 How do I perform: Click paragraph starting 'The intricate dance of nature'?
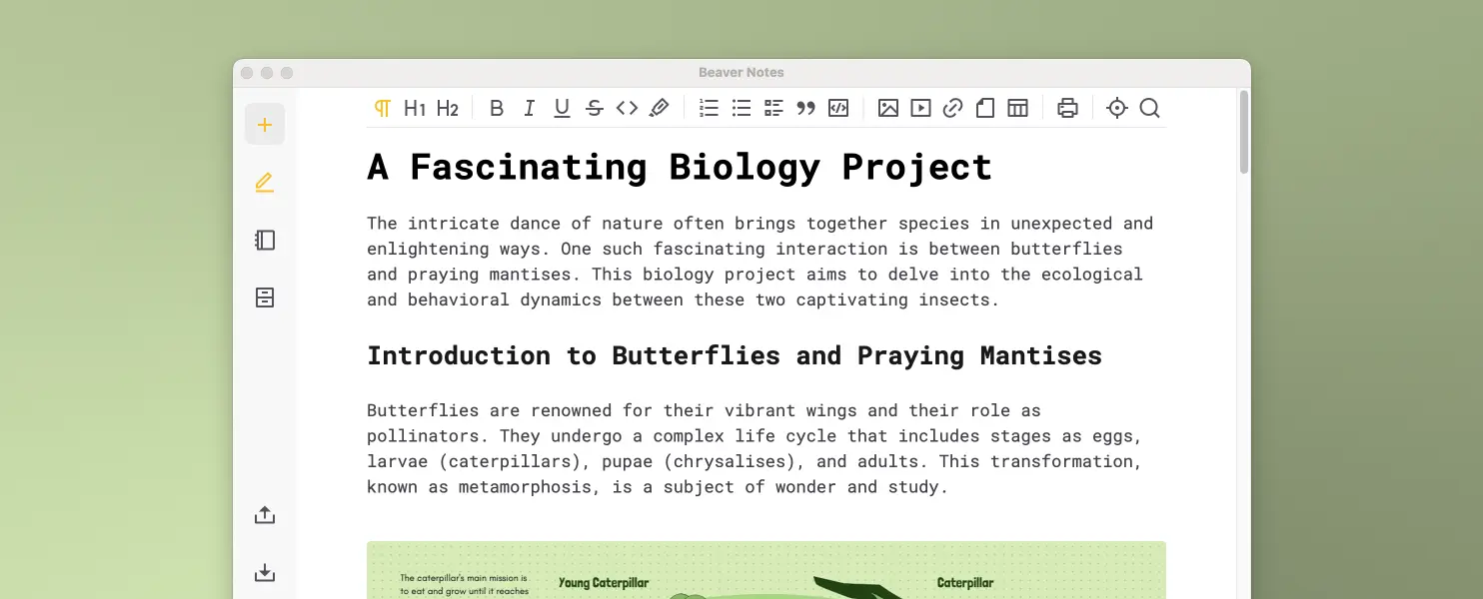[760, 262]
